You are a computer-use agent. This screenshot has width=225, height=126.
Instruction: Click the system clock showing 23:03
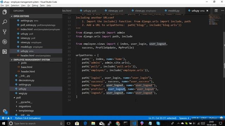211,123
